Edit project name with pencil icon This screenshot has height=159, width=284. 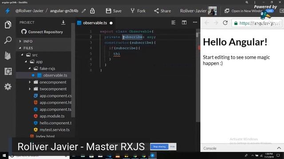[x=83, y=11]
